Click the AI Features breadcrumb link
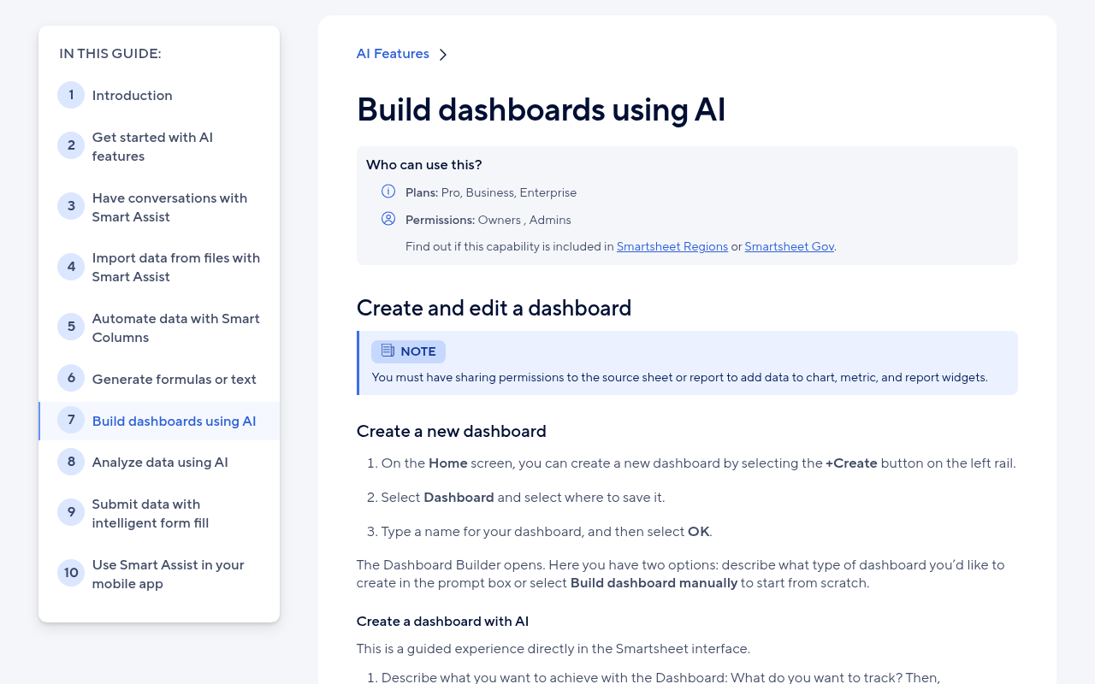Image resolution: width=1095 pixels, height=684 pixels. click(393, 54)
